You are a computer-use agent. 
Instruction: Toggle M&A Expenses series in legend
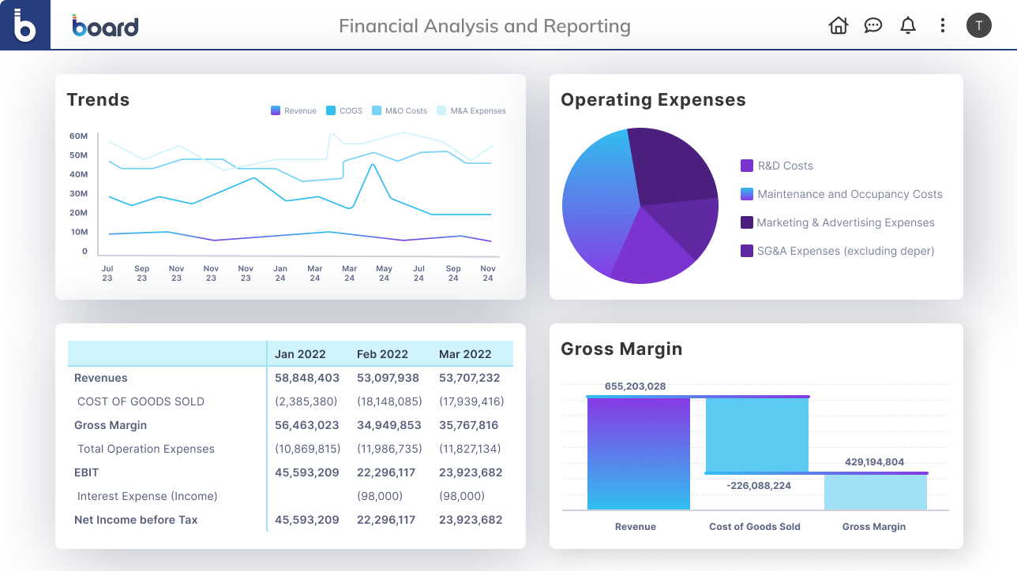[x=471, y=111]
